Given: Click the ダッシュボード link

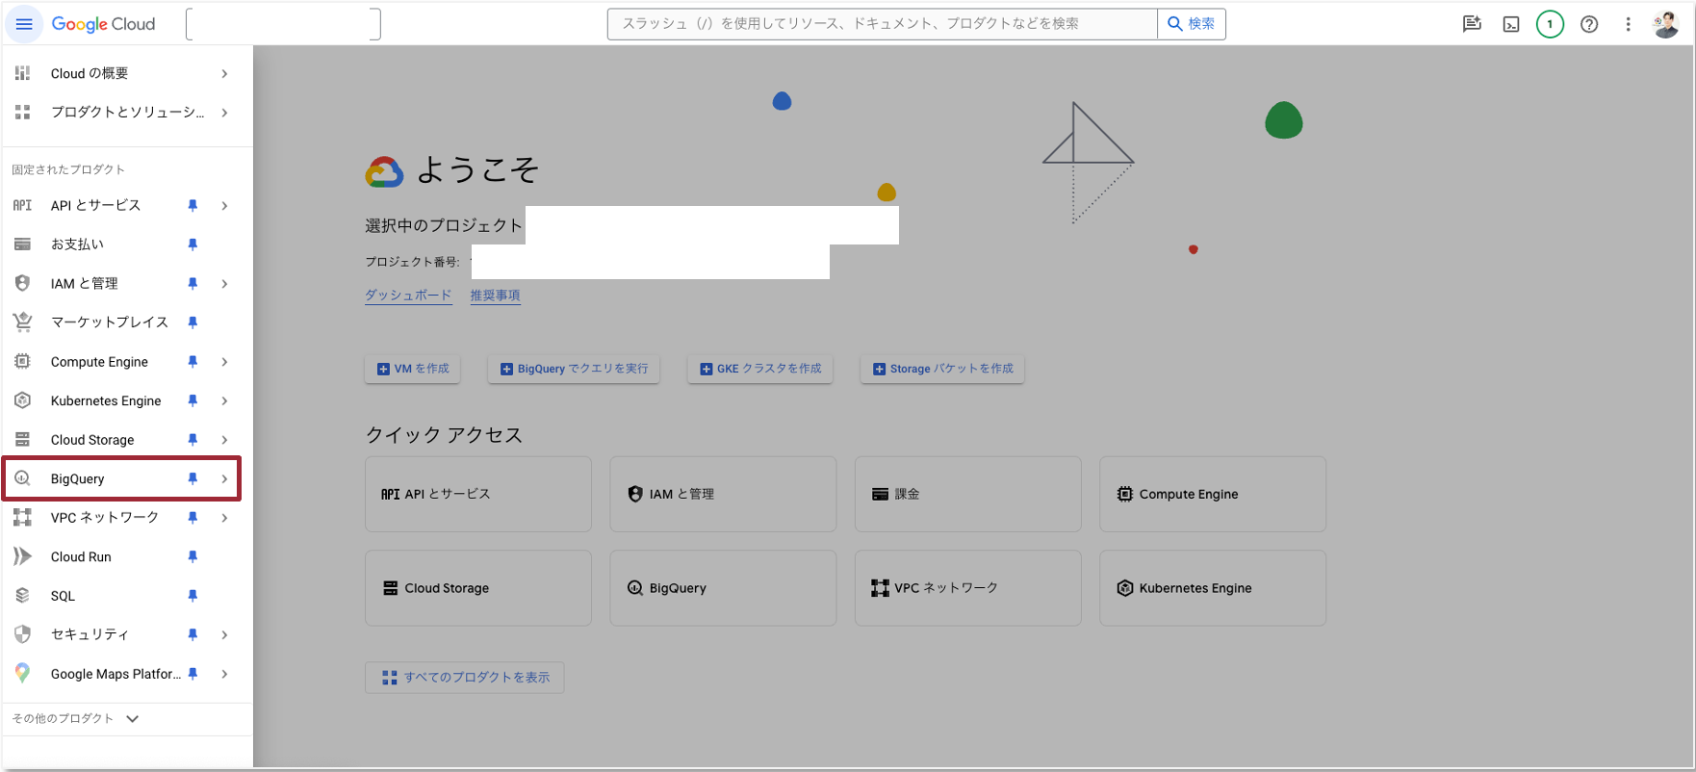Looking at the screenshot, I should (408, 296).
